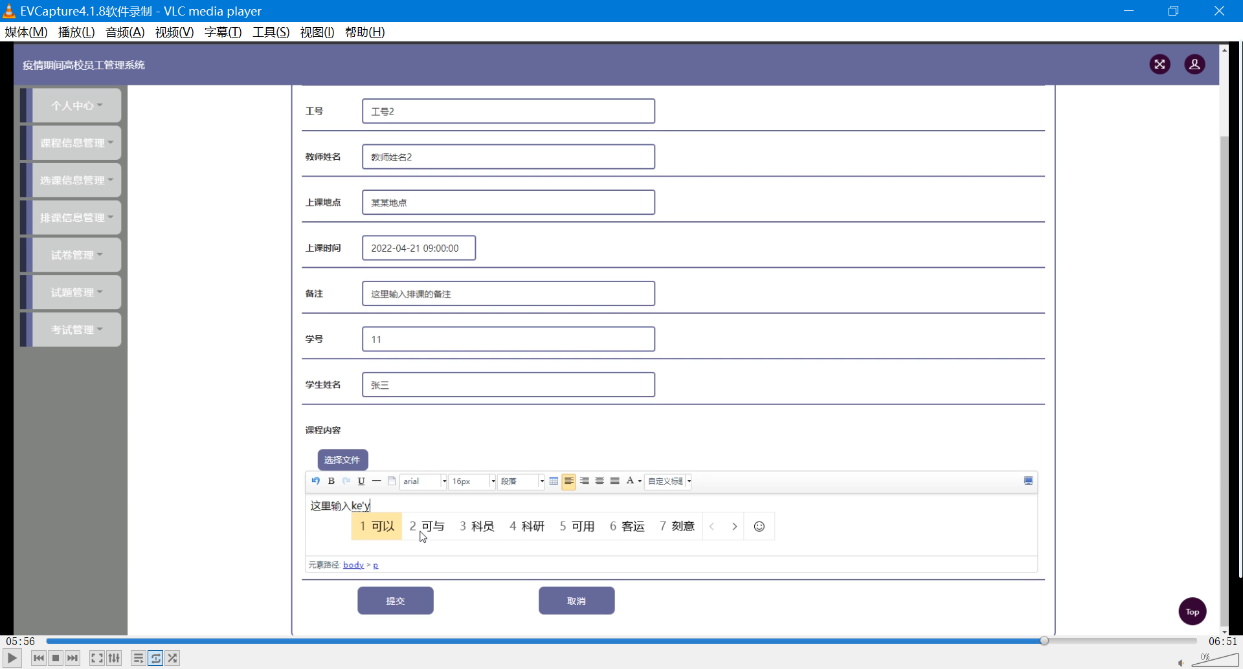
Task: Expand the 试题管理 sidebar menu
Action: click(x=76, y=292)
